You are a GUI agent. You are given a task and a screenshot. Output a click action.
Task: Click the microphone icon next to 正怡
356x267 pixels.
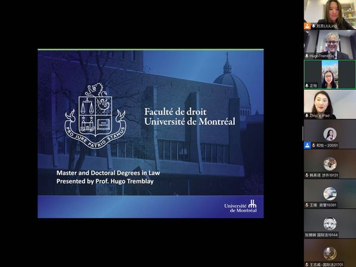pos(307,86)
